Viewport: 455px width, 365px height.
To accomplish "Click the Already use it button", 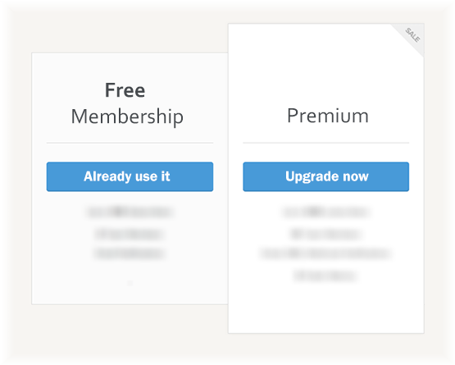I will tap(130, 176).
